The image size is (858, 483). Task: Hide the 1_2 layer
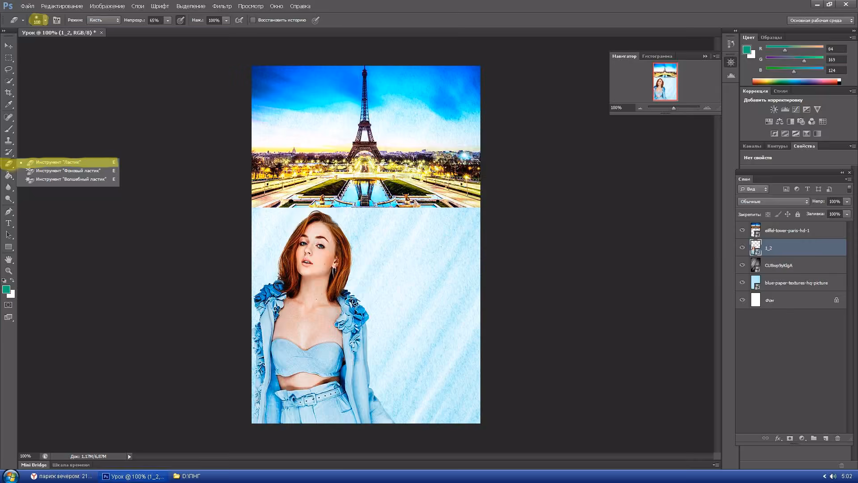pyautogui.click(x=742, y=248)
